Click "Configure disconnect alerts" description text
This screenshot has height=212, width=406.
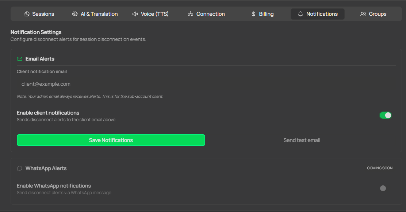click(x=78, y=39)
